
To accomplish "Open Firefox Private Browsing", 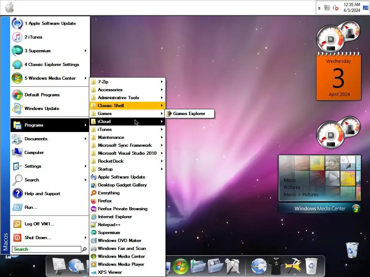I will 128,209.
